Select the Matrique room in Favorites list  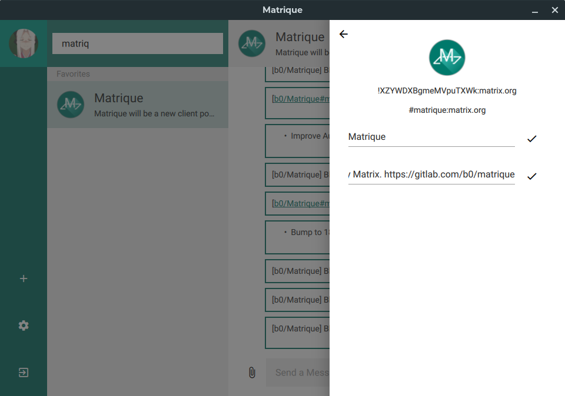[x=138, y=105]
